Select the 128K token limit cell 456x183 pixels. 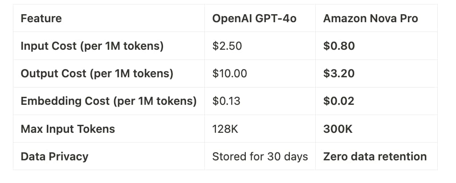[x=225, y=129]
